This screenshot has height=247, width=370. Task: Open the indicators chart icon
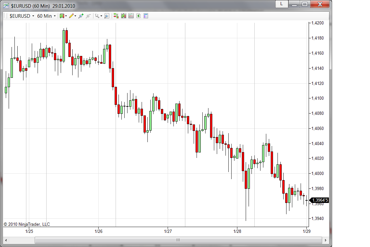(131, 16)
